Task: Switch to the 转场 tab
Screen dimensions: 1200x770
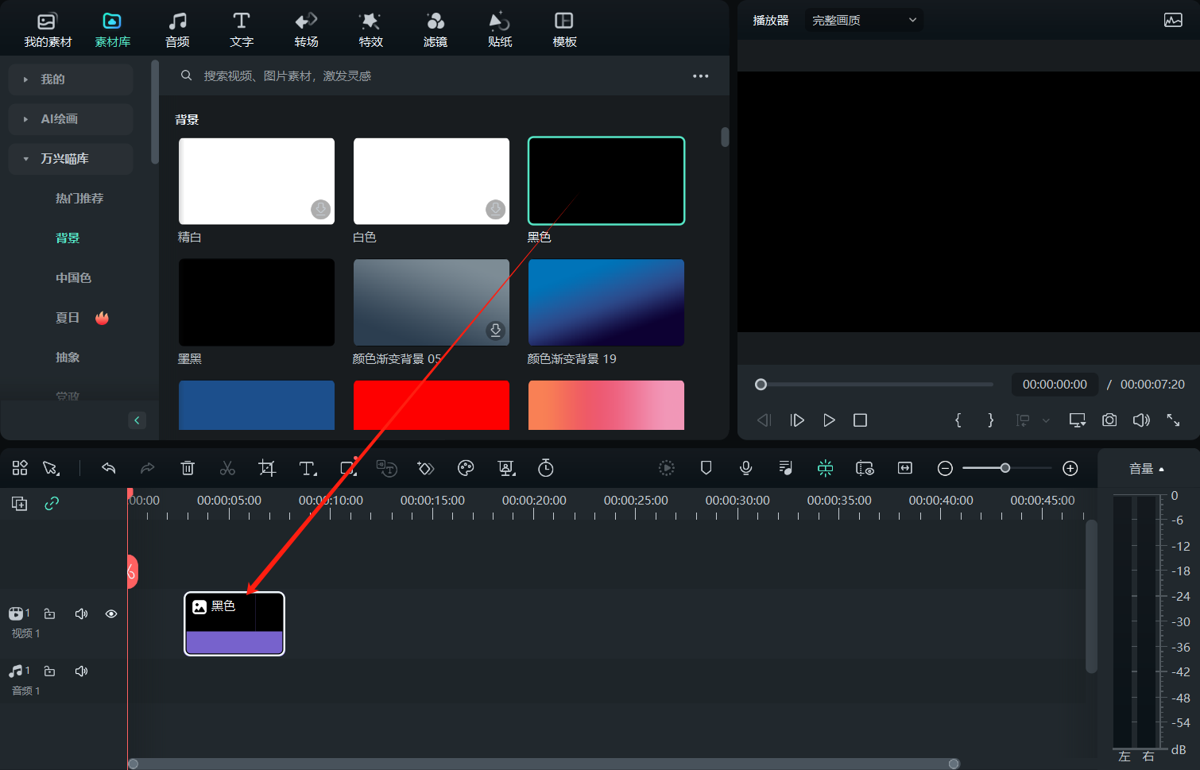Action: (x=306, y=29)
